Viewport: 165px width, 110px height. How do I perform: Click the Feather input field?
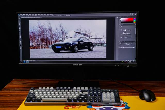point(36,16)
